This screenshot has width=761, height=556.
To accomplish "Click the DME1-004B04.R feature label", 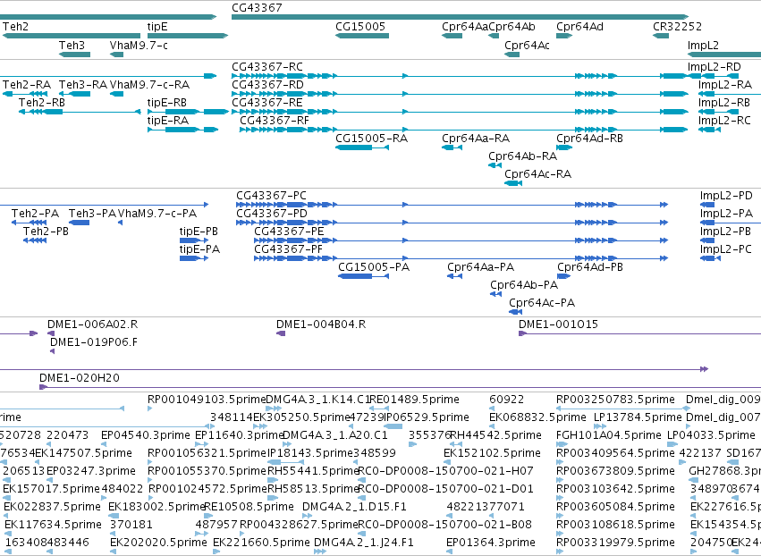I will click(x=321, y=324).
